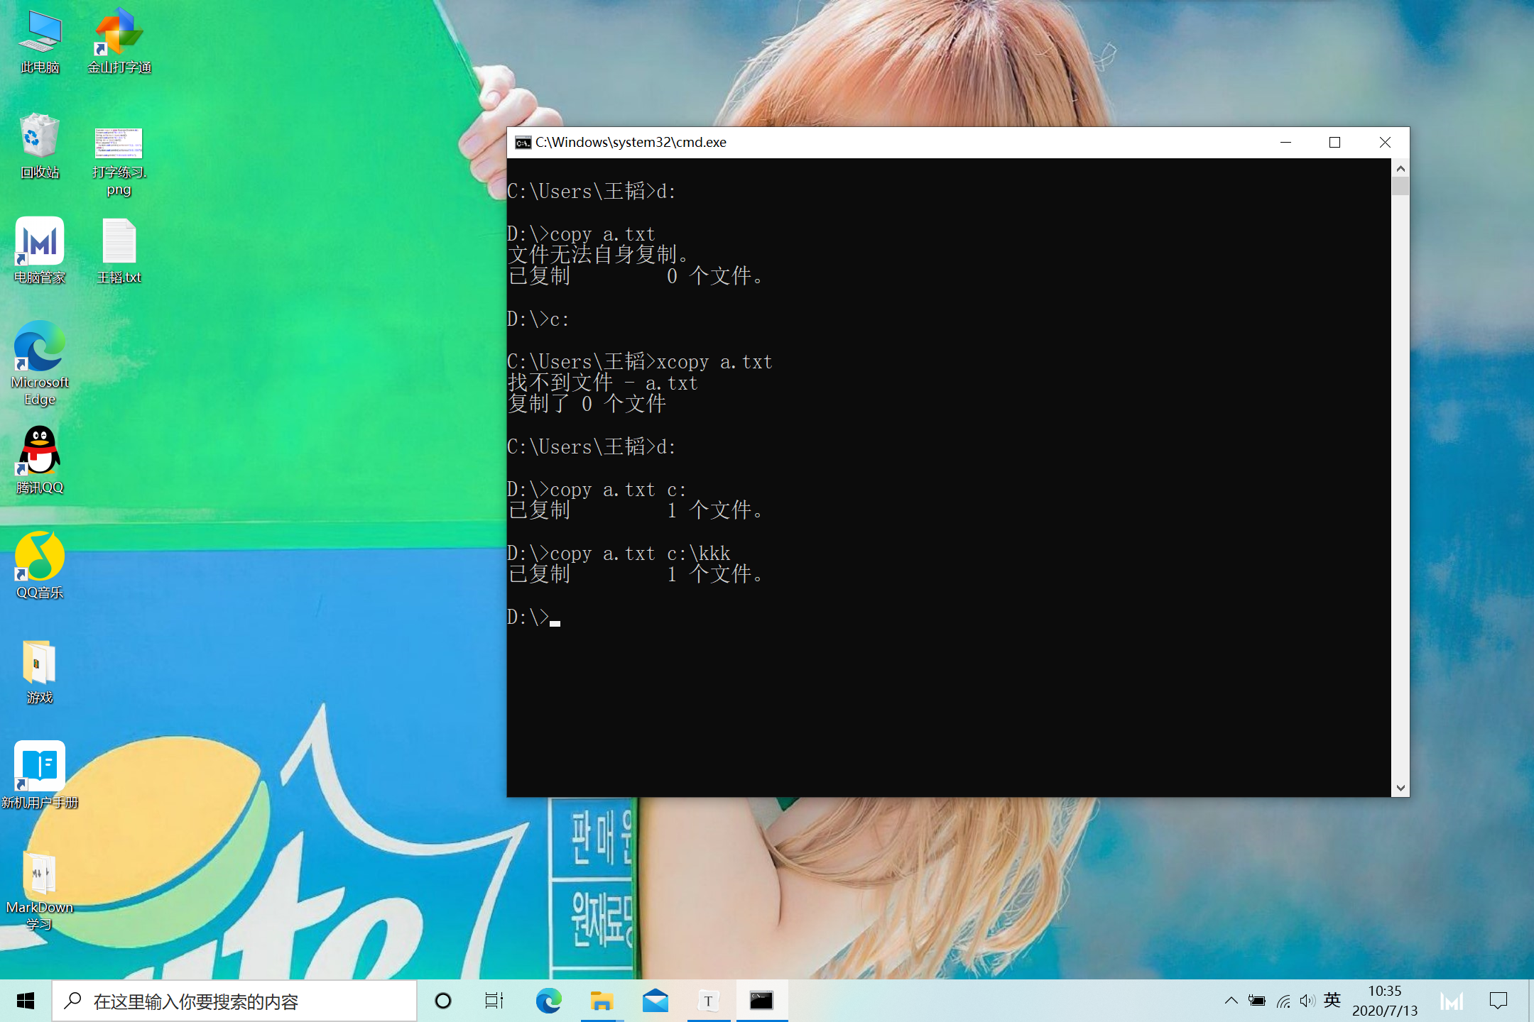The image size is (1534, 1022).
Task: Open the Windows Start menu button
Action: (26, 1001)
